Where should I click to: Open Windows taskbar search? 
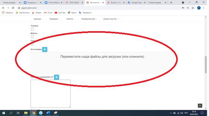click(11, 113)
